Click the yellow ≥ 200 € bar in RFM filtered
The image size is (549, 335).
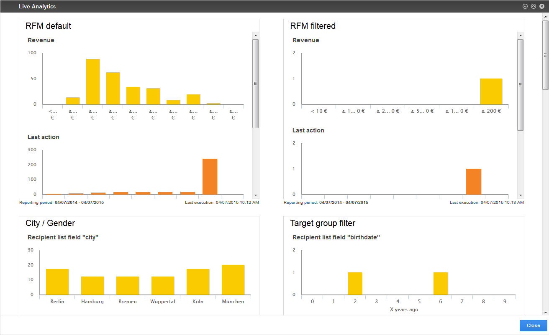[491, 91]
